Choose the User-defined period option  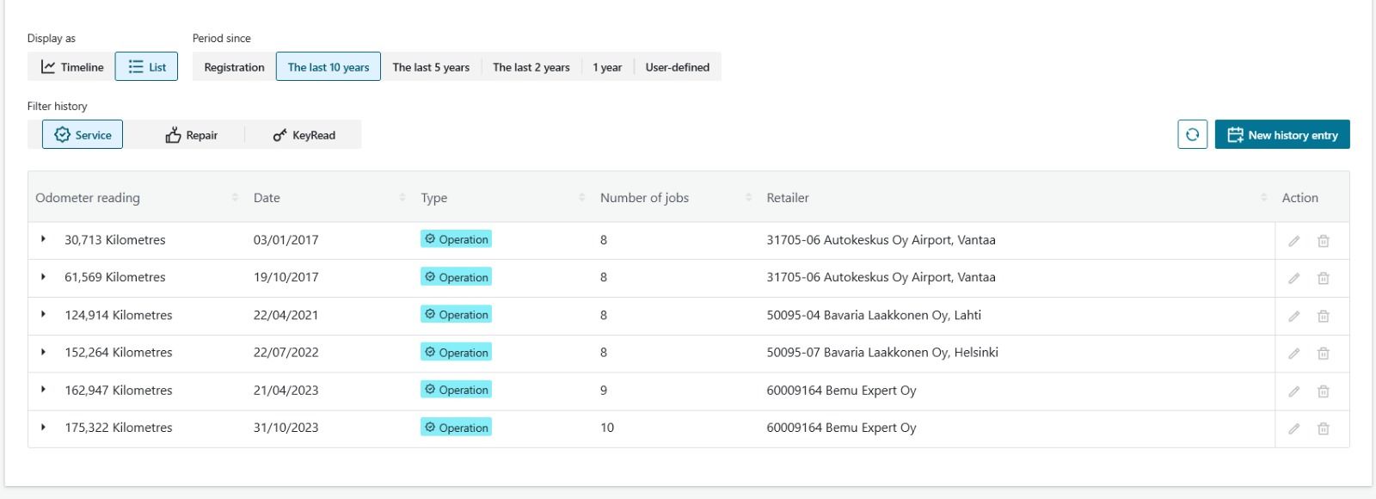click(x=678, y=66)
